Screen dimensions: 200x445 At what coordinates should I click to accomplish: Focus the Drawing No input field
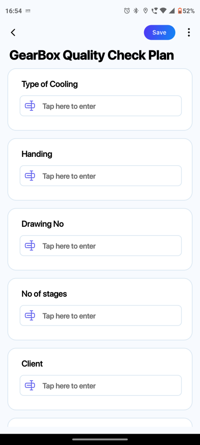coord(101,246)
